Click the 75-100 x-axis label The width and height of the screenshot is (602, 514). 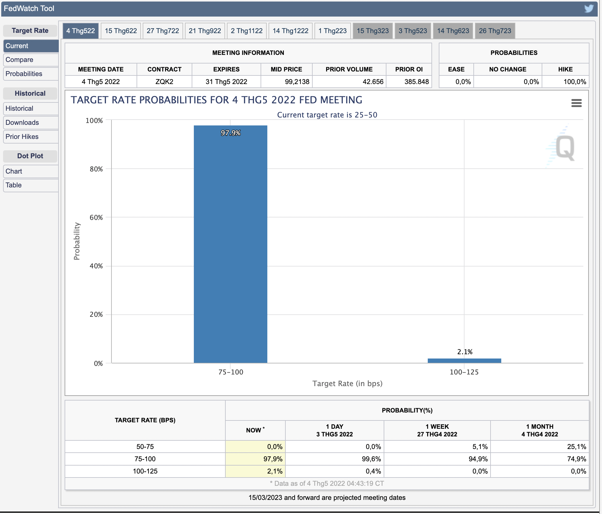point(231,372)
